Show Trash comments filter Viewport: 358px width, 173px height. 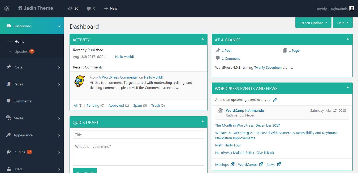[x=156, y=105]
